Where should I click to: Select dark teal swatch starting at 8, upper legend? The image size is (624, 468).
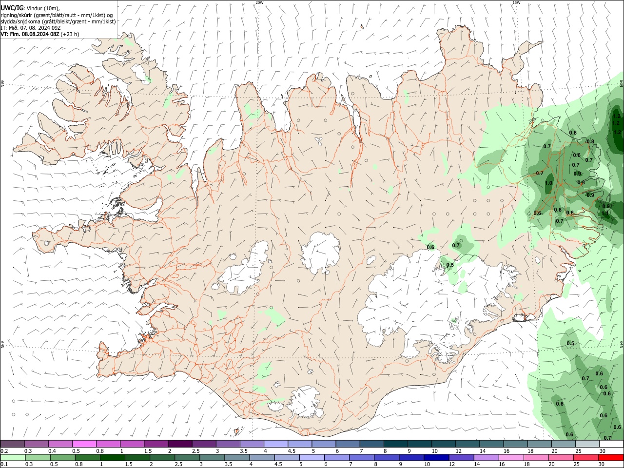coord(395,444)
